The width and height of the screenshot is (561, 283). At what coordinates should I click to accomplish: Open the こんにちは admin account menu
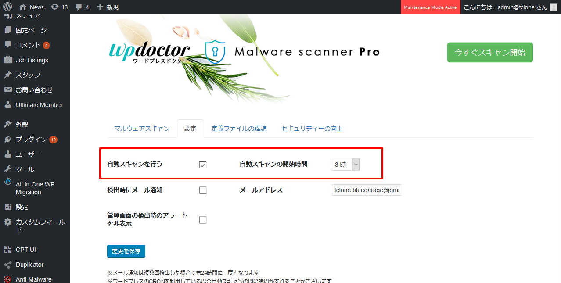(x=505, y=7)
